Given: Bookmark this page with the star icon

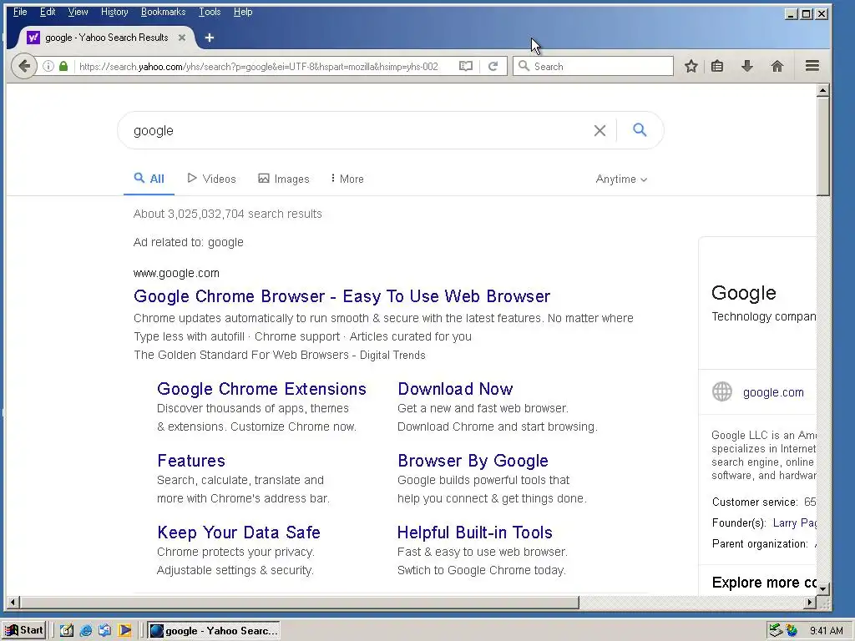Looking at the screenshot, I should [x=691, y=67].
